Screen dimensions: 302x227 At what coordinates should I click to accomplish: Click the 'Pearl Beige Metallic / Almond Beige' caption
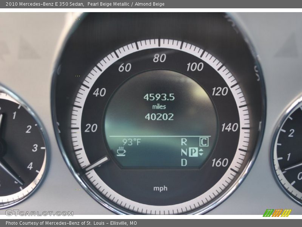point(126,4)
